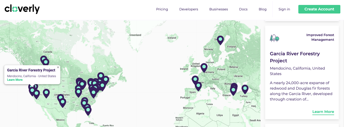Image resolution: width=344 pixels, height=127 pixels.
Task: Click Sign in
Action: coord(284,9)
